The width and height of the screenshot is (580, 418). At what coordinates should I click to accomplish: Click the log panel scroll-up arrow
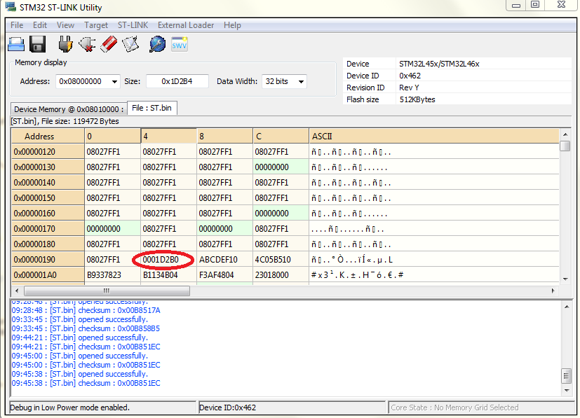pos(566,307)
